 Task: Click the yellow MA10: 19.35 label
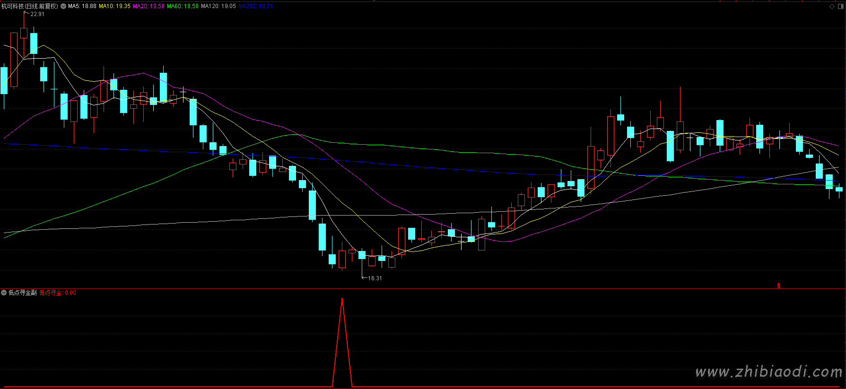(x=114, y=7)
